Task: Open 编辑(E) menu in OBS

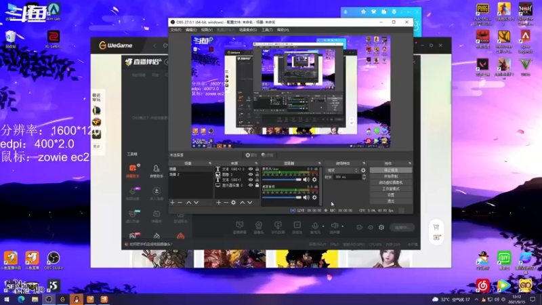Action: point(191,30)
